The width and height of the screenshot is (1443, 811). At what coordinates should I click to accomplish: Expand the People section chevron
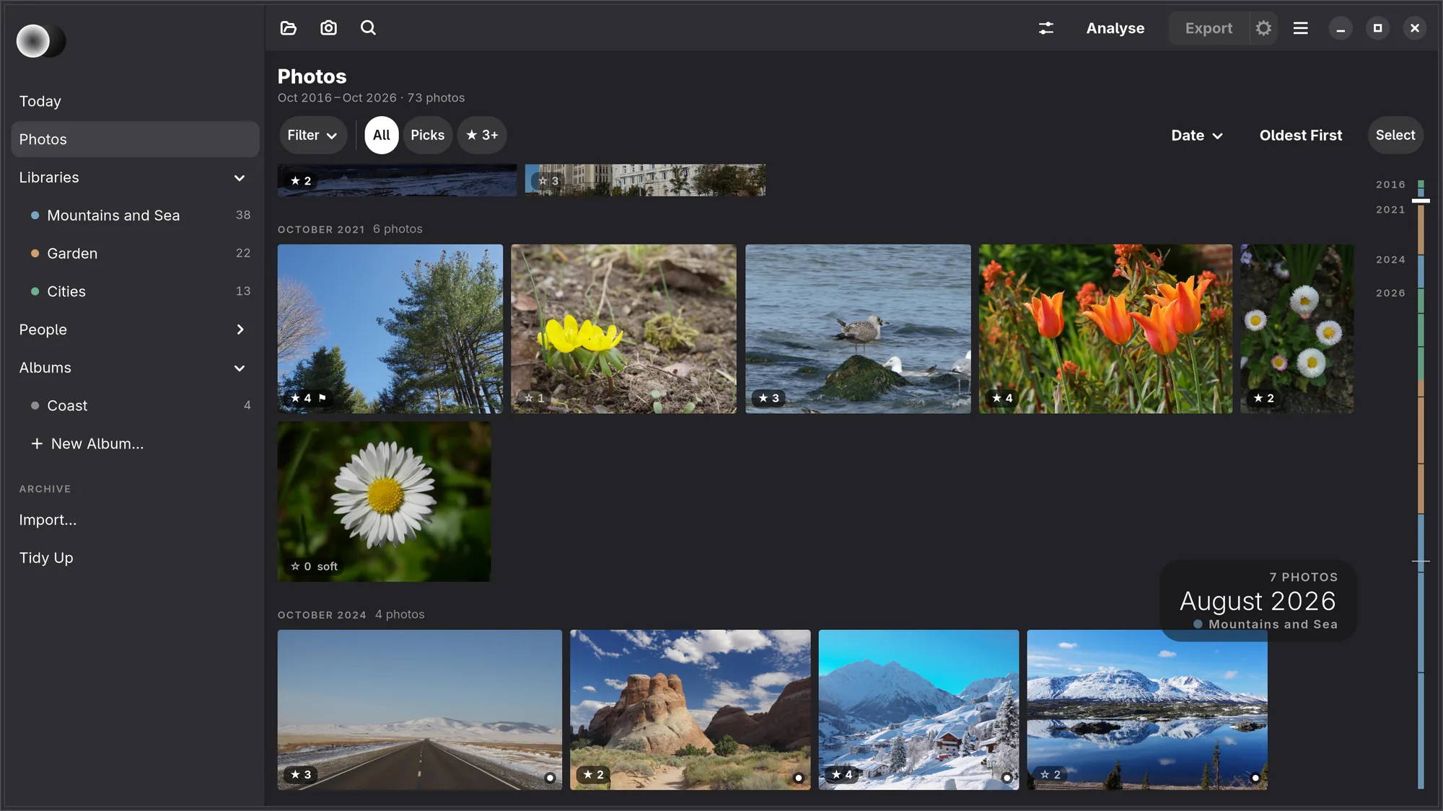tap(240, 329)
